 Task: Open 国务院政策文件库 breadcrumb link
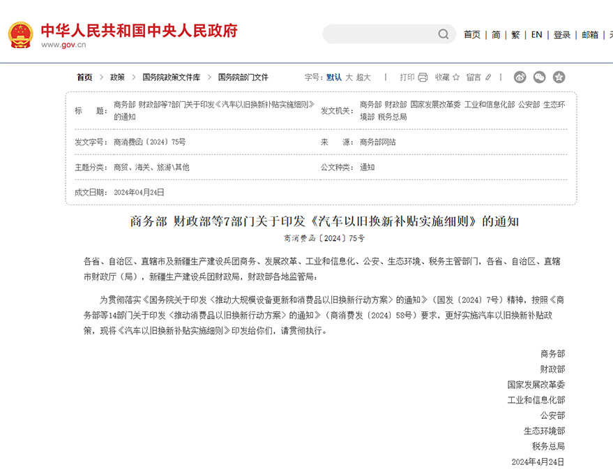(x=171, y=77)
